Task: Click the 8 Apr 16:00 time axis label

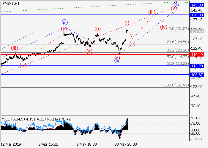Action: 48,144
